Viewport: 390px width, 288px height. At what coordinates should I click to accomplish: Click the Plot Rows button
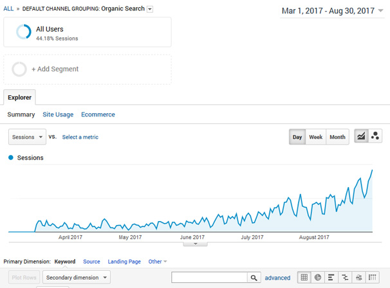[x=24, y=277]
